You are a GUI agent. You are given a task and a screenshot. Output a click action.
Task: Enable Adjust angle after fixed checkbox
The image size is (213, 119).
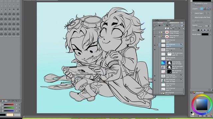[x=193, y=17]
